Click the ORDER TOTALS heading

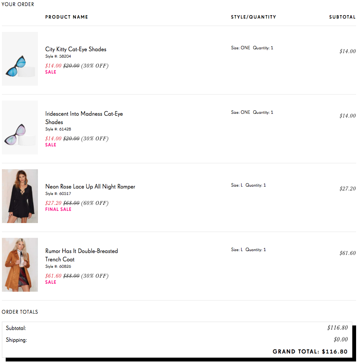tap(20, 312)
